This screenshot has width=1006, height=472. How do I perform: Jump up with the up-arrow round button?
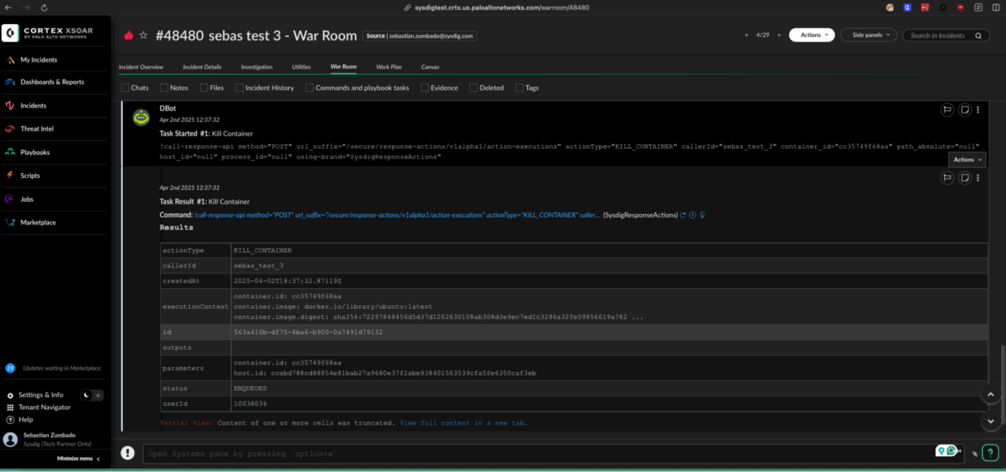coord(991,394)
